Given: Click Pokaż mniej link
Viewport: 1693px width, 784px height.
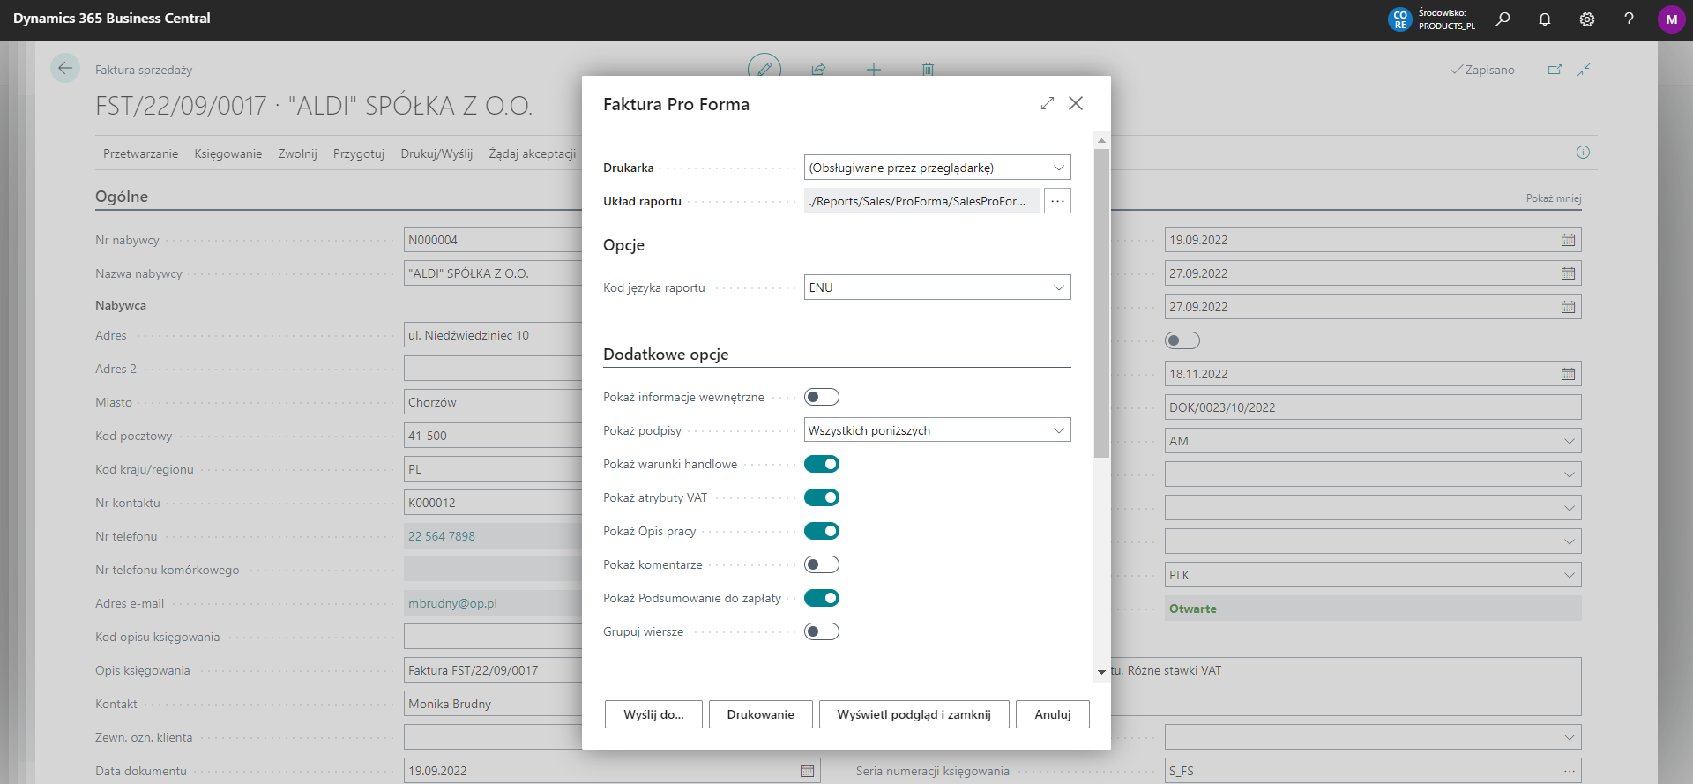Looking at the screenshot, I should click(1554, 198).
